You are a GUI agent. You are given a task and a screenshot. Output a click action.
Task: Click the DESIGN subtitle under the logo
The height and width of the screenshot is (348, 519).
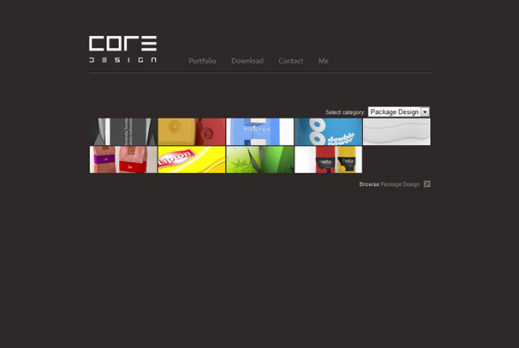tap(122, 60)
